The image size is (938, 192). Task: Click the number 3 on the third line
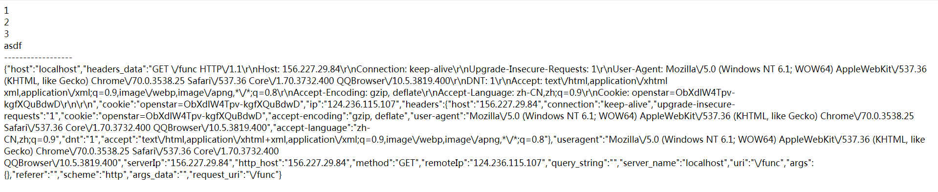[6, 34]
